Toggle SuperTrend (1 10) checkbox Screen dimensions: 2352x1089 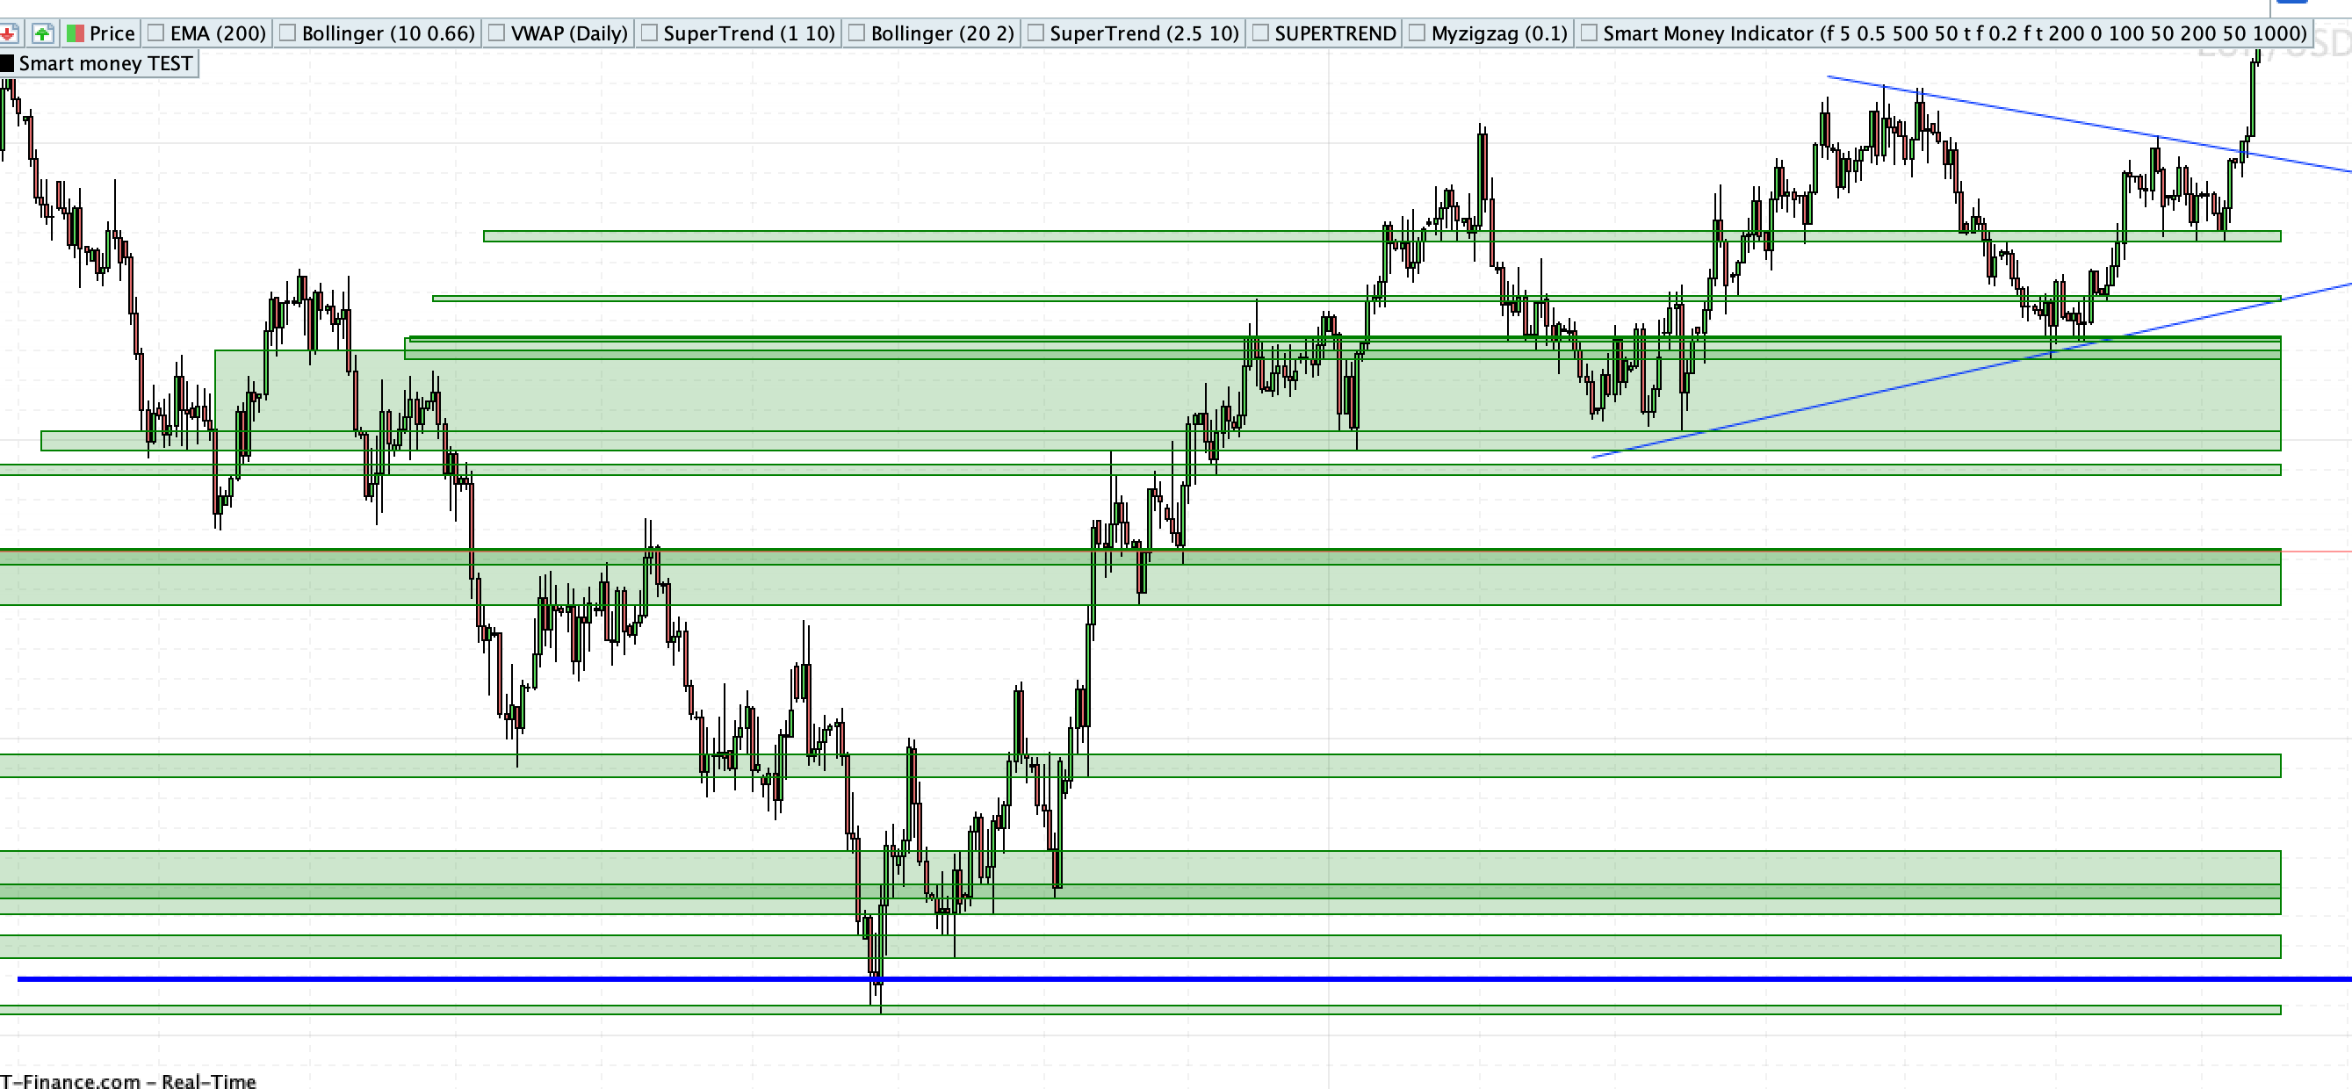click(649, 33)
